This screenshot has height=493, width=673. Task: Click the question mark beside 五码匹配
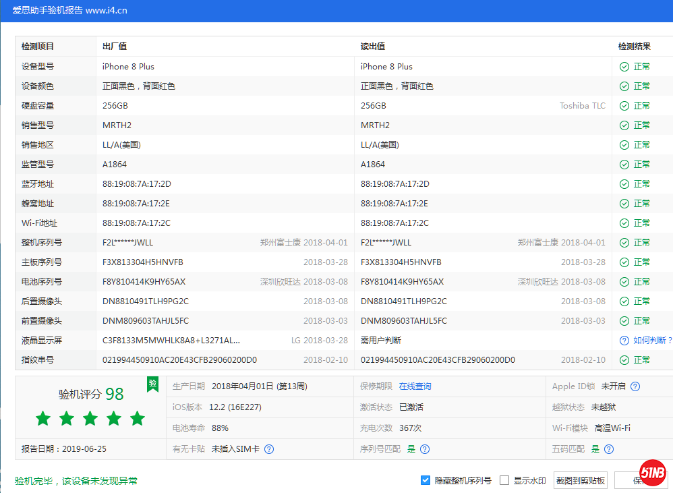[609, 448]
